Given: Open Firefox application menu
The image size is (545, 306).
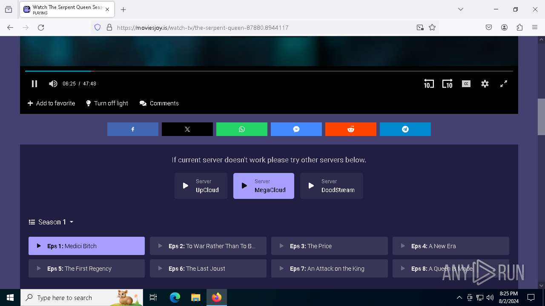Looking at the screenshot, I should [x=535, y=27].
